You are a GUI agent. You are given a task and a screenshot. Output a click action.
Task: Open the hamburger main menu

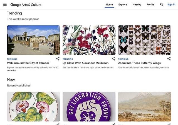click(x=5, y=5)
